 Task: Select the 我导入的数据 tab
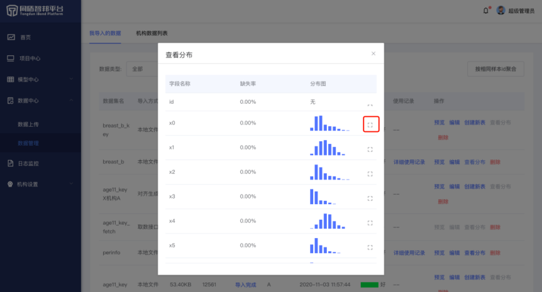105,33
